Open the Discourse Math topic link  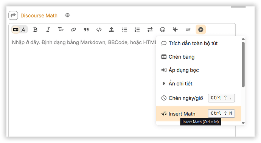point(39,16)
